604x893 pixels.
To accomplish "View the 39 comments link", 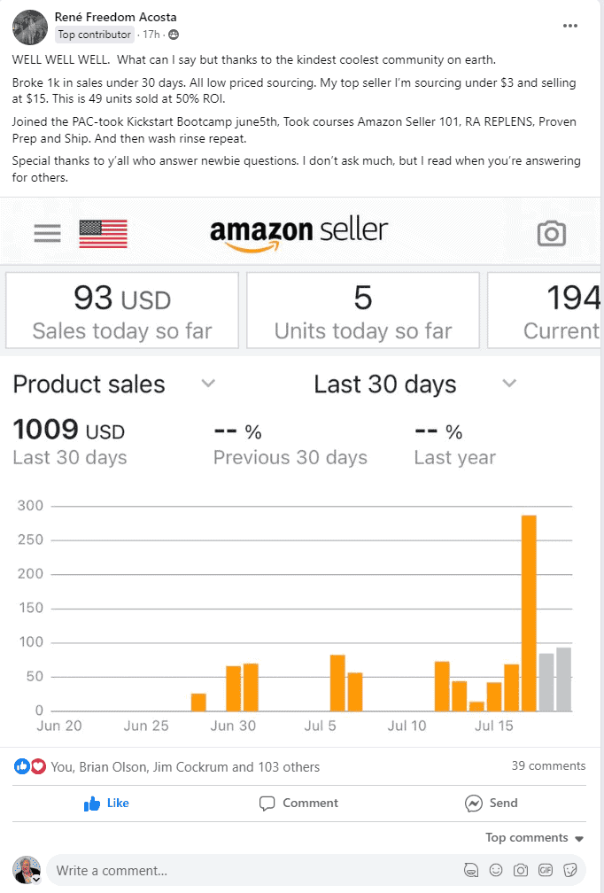I will click(548, 765).
